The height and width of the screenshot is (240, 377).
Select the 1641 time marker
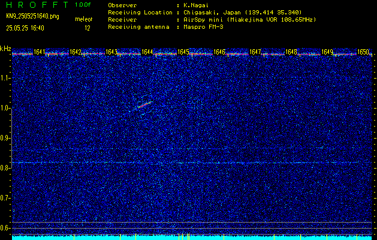[39, 52]
